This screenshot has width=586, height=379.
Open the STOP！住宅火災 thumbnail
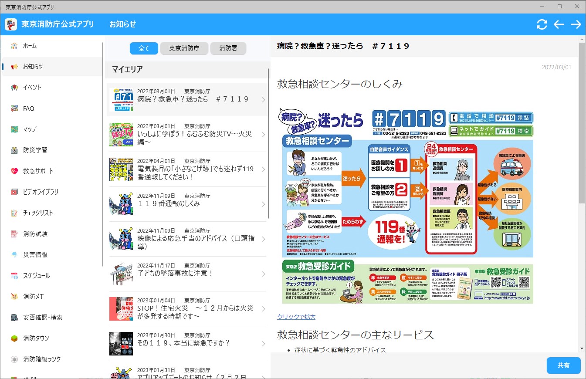[x=121, y=309]
